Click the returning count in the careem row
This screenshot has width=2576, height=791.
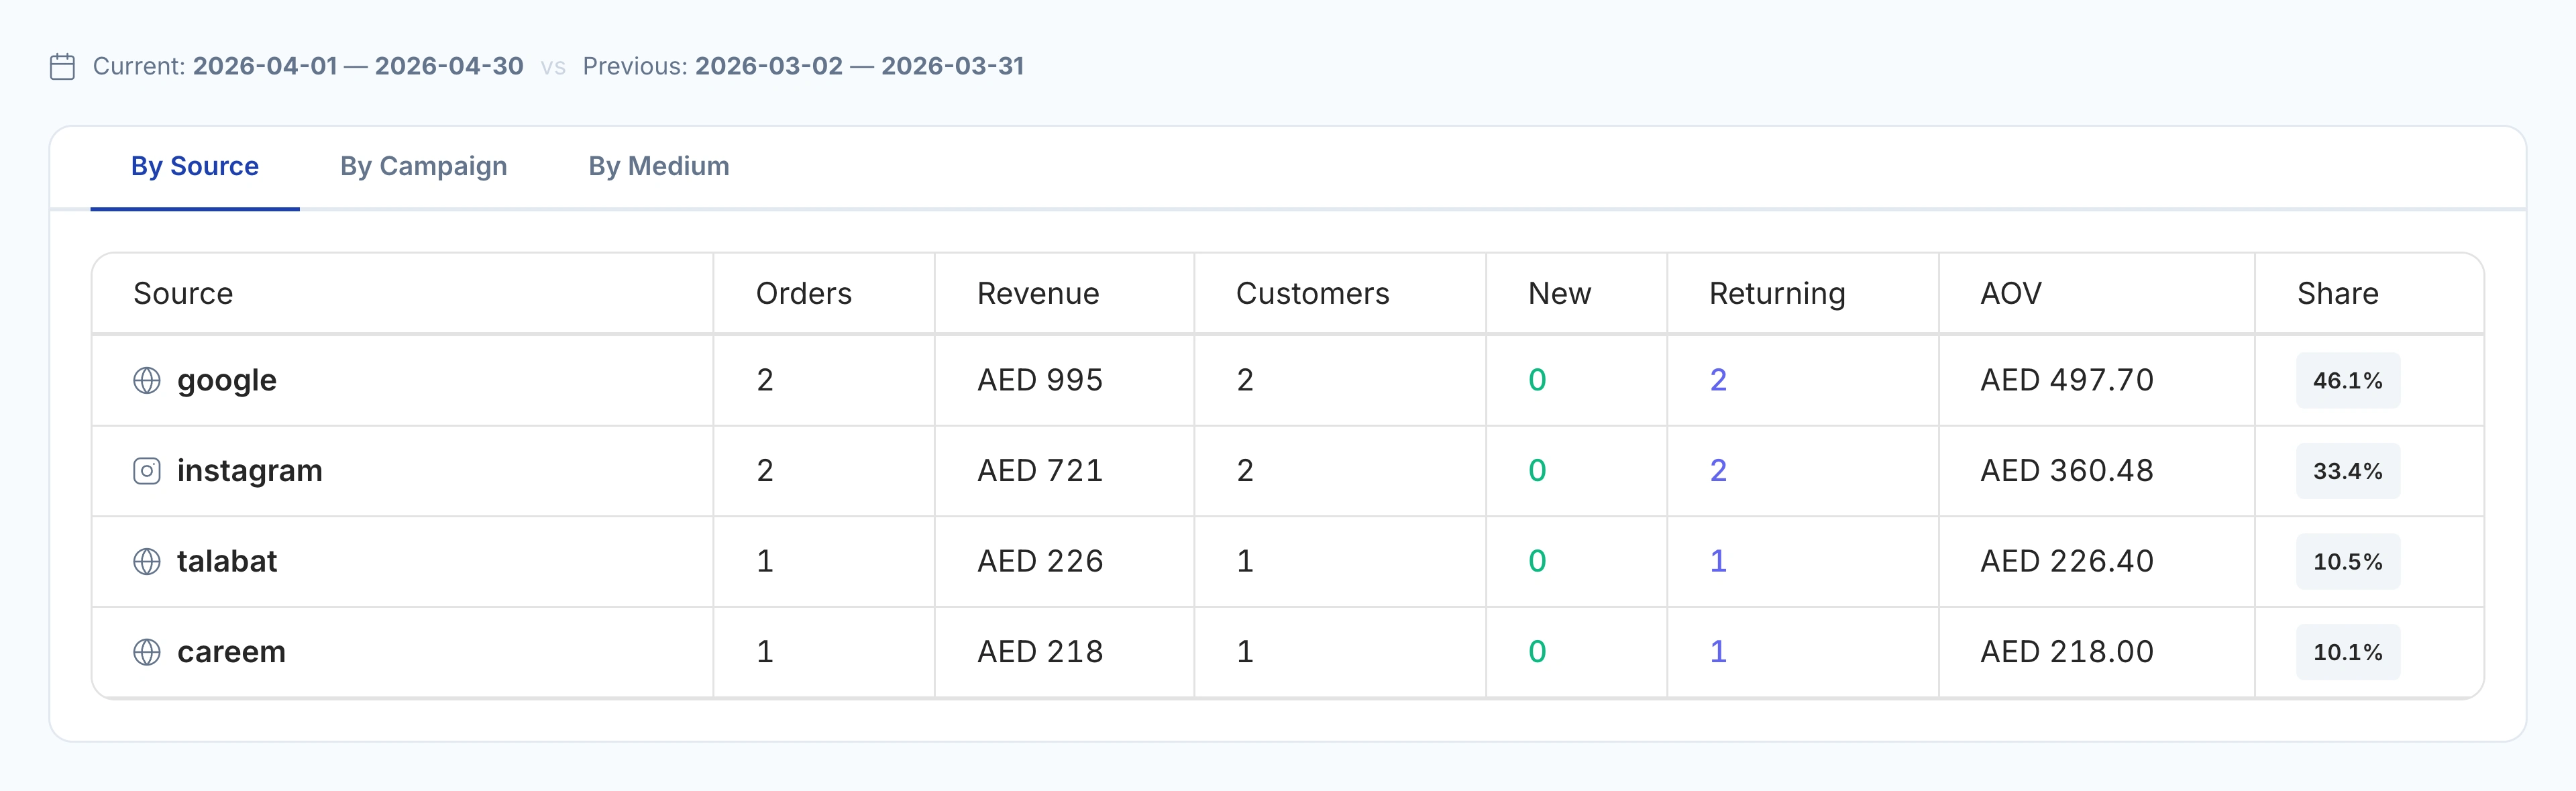1718,651
